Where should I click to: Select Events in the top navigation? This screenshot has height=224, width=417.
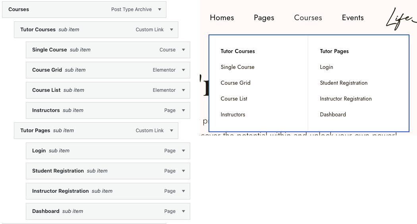coord(353,18)
